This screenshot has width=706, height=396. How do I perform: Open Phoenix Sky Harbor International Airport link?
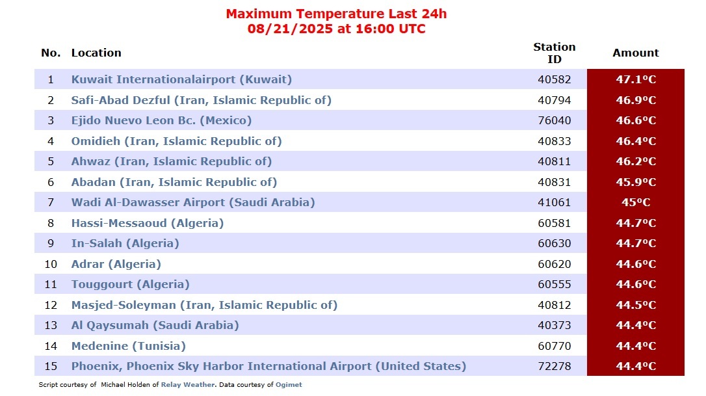[x=268, y=366]
